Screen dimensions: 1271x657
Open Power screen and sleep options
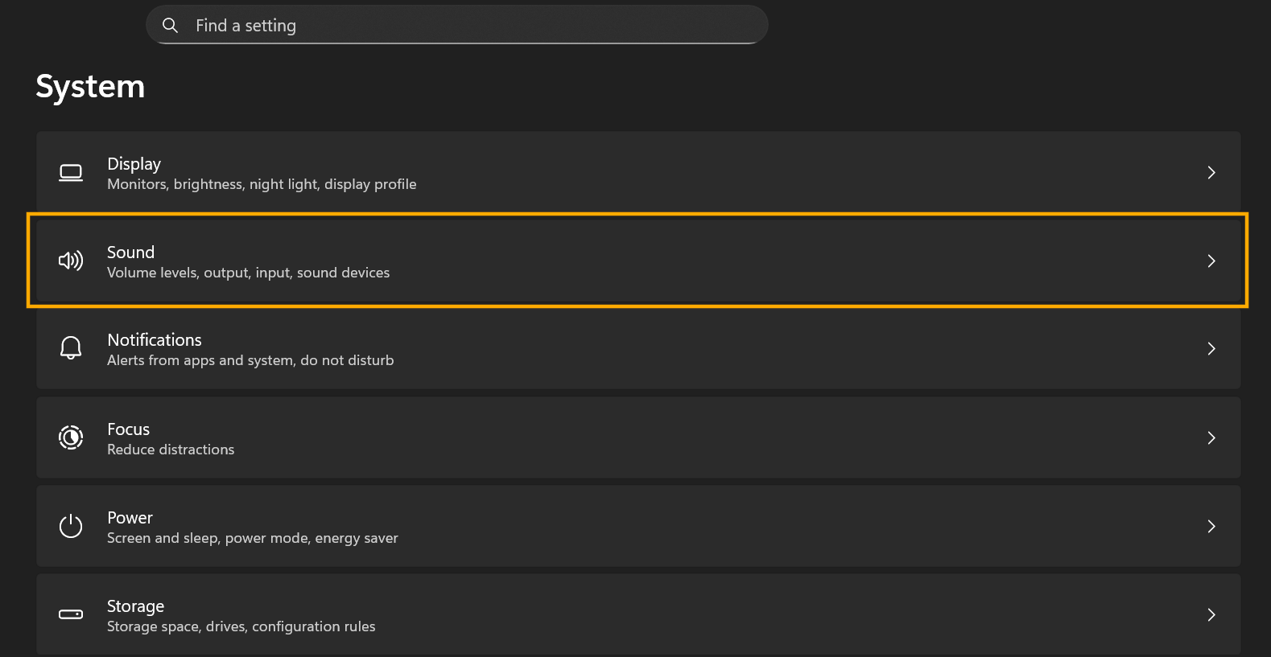click(638, 526)
